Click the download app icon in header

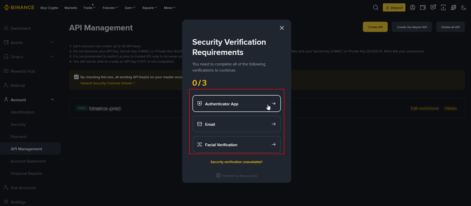click(x=443, y=7)
